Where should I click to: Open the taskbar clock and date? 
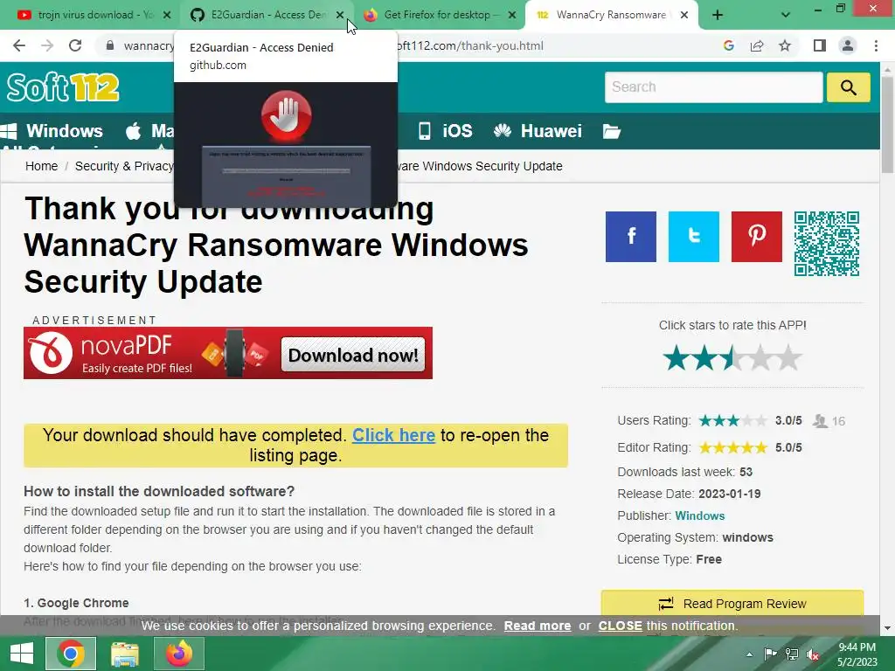click(857, 654)
